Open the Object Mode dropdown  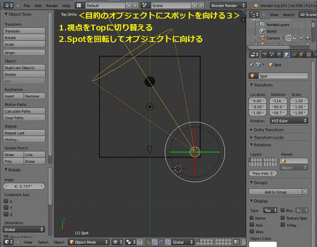tap(89, 242)
